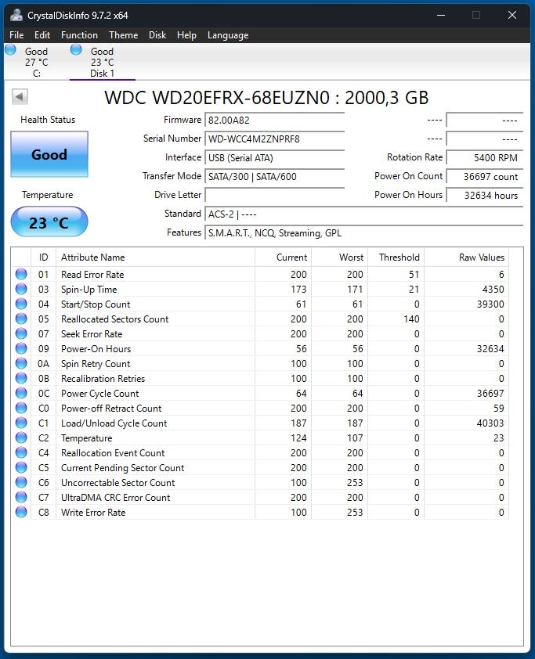Image resolution: width=535 pixels, height=659 pixels.
Task: Click the Current column header
Action: [283, 257]
